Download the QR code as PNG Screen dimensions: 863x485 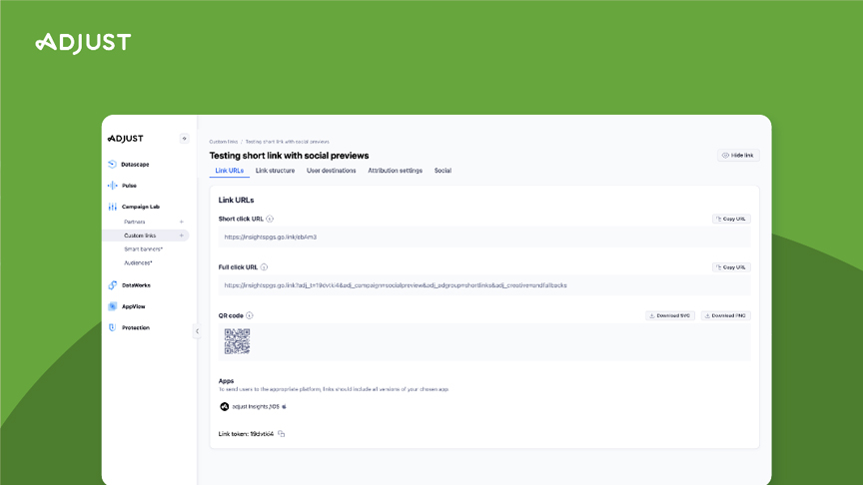[725, 315]
